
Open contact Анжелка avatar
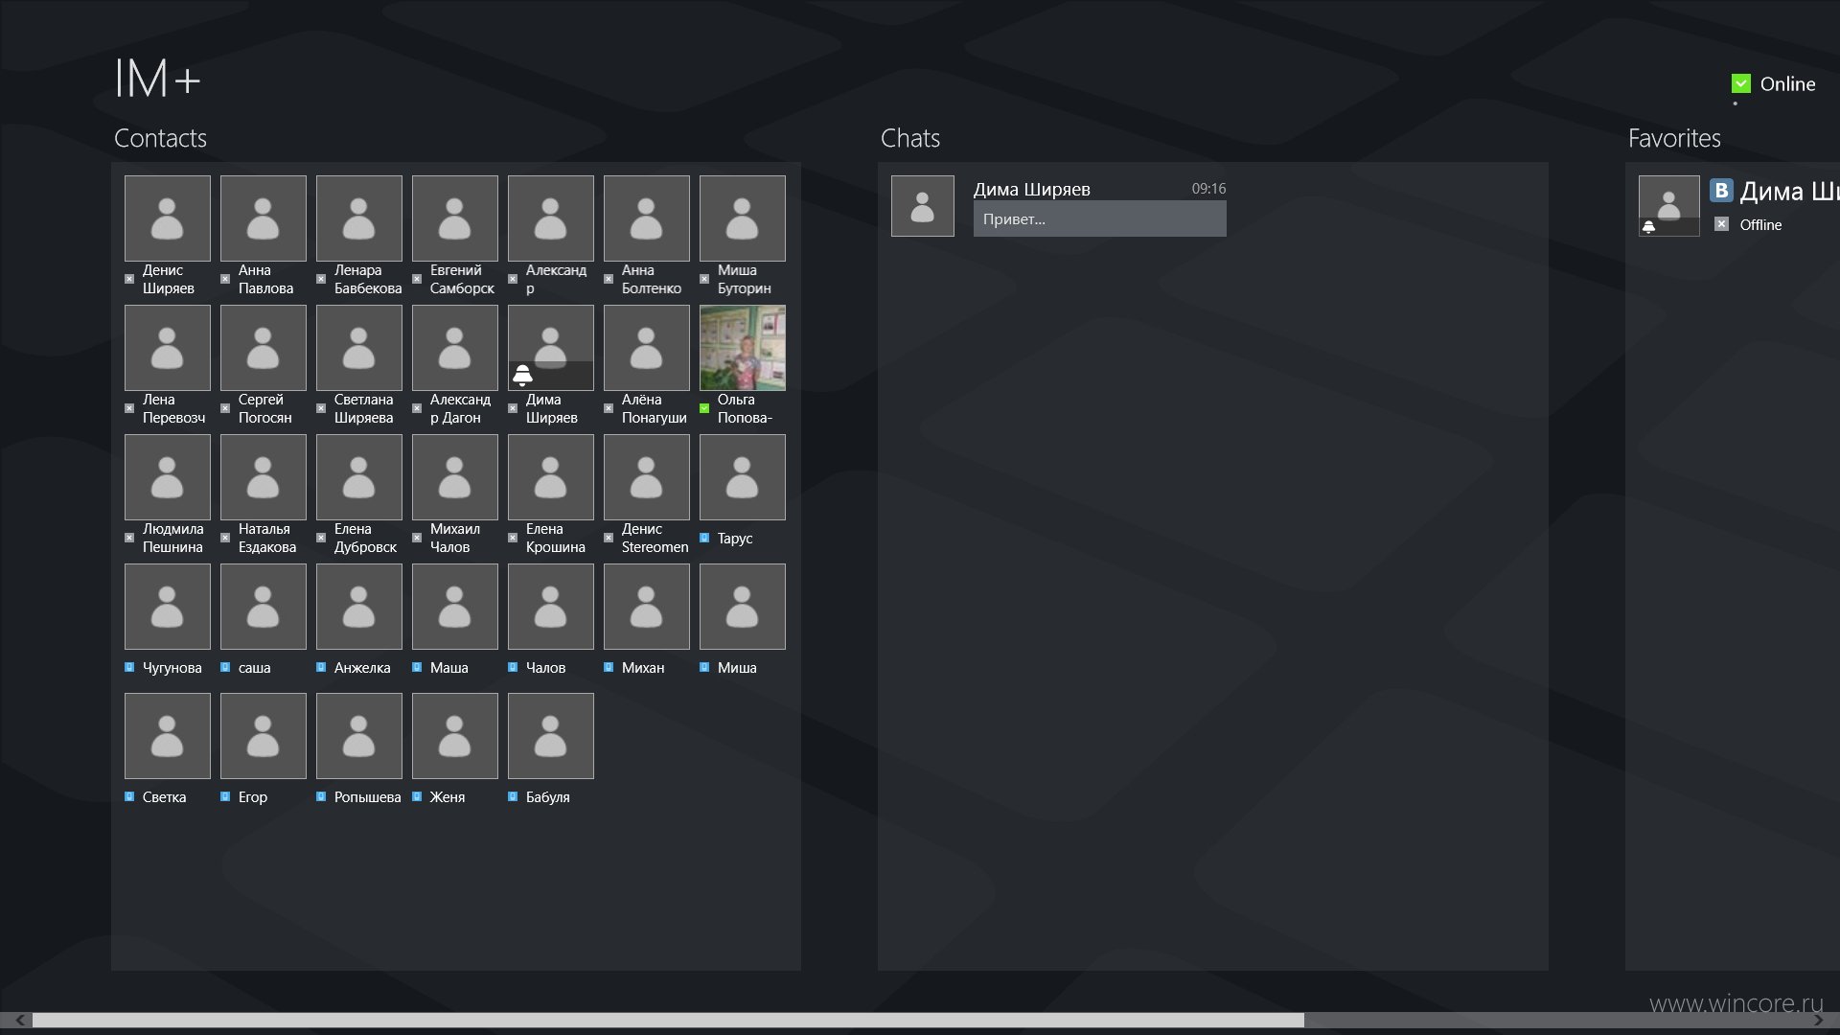click(x=358, y=606)
